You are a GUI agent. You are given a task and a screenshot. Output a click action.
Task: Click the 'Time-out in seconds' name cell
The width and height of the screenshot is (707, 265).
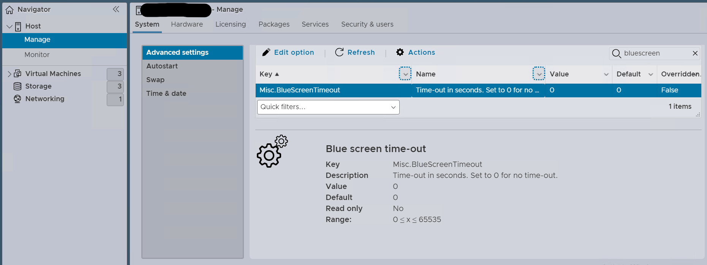pyautogui.click(x=478, y=90)
